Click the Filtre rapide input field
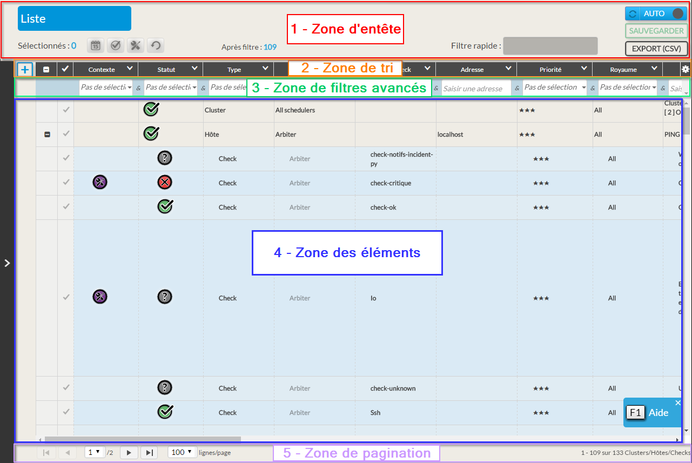The image size is (692, 463). click(550, 46)
